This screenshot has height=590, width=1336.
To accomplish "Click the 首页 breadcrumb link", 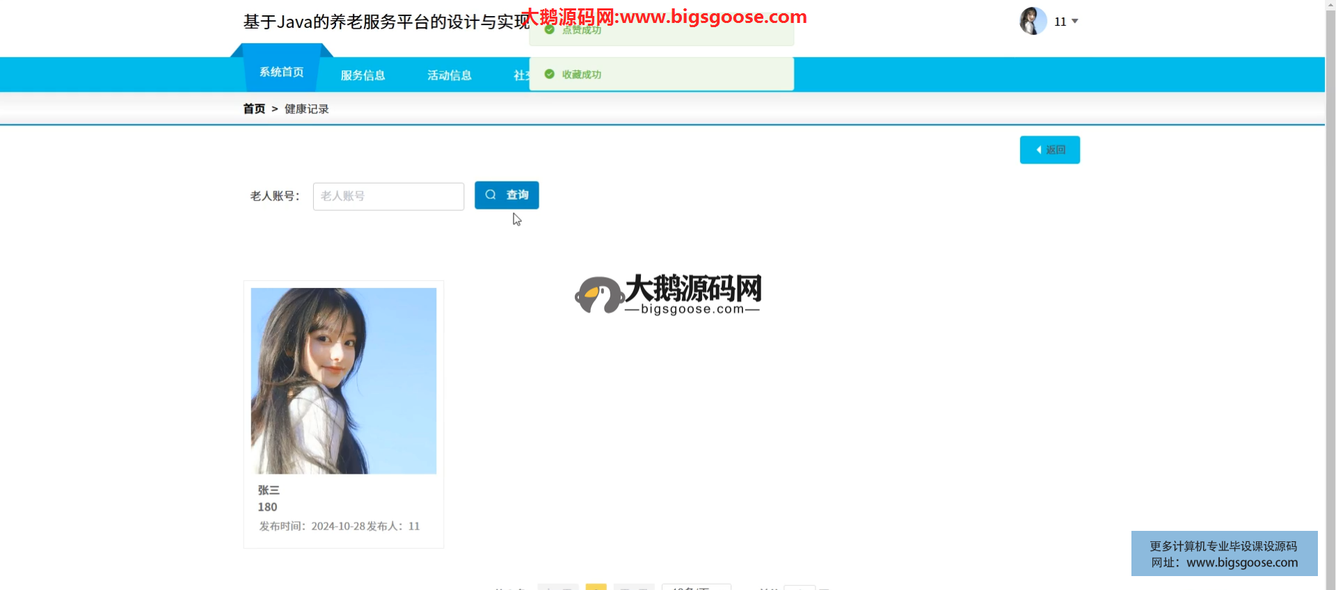I will (254, 109).
